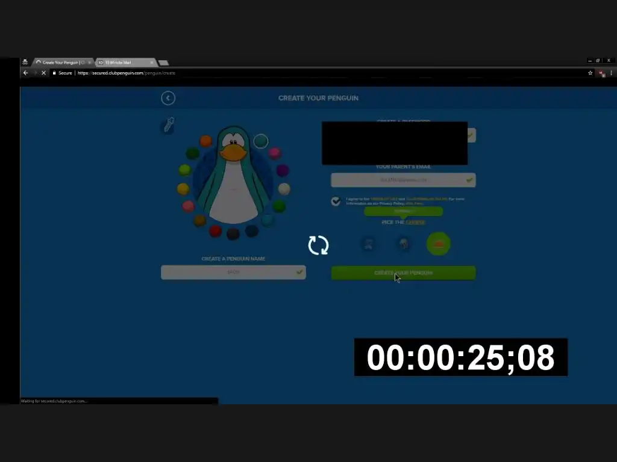Image resolution: width=617 pixels, height=462 pixels.
Task: Choose the dark blue penguin color
Action: (x=252, y=230)
